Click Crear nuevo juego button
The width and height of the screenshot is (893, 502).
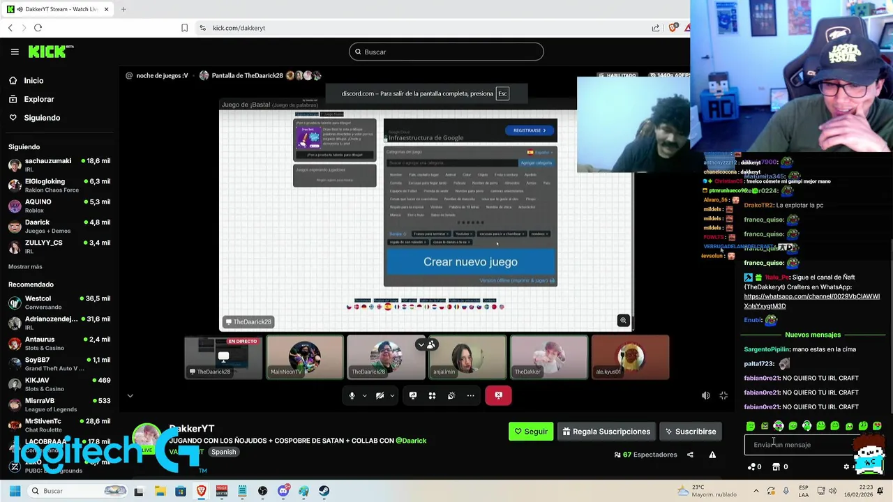point(470,261)
